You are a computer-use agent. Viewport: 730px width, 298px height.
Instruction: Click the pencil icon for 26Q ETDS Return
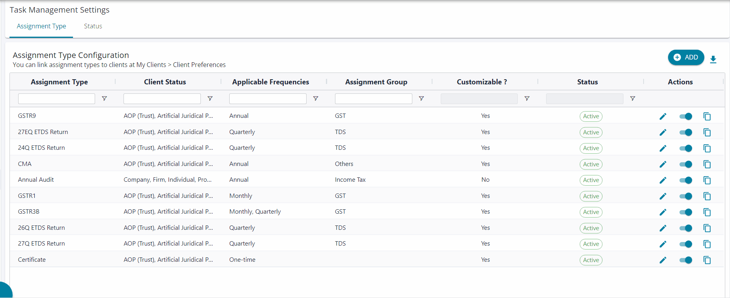[x=663, y=228]
